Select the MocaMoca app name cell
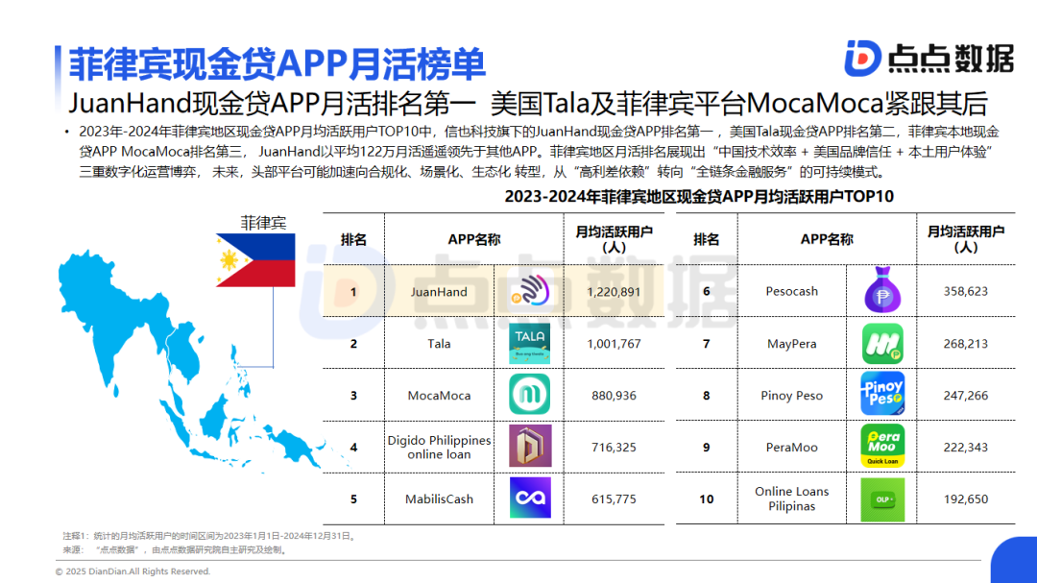1037x583 pixels. [439, 395]
